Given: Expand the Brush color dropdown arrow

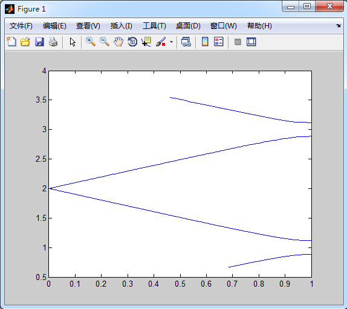Looking at the screenshot, I should tap(171, 42).
